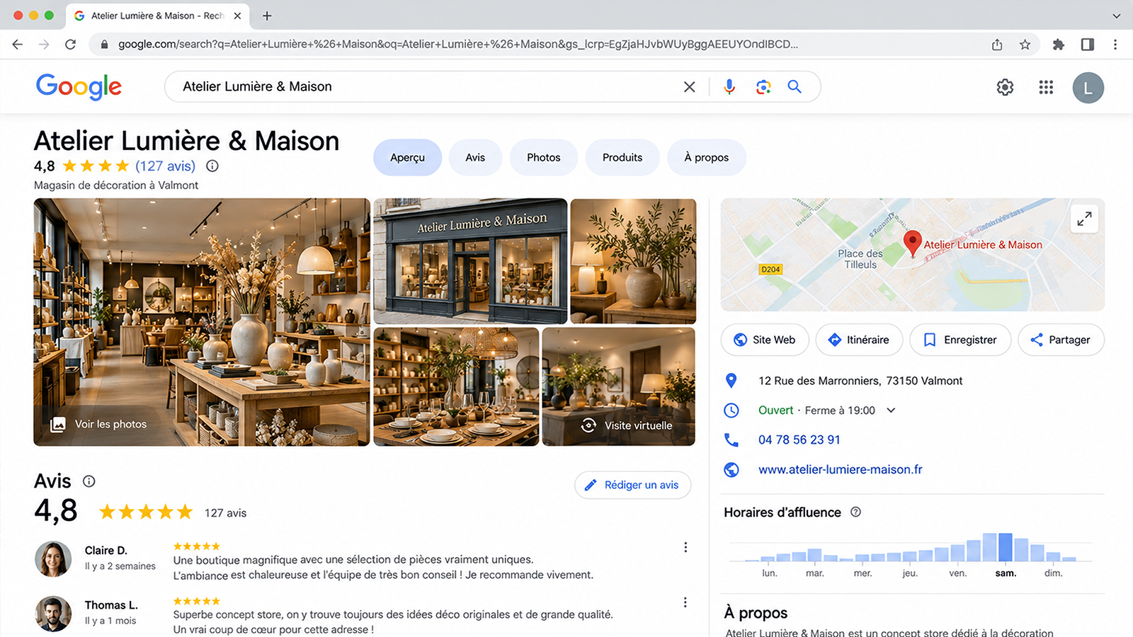Open the Chrome three-dot menu
The width and height of the screenshot is (1133, 637).
(x=1115, y=45)
